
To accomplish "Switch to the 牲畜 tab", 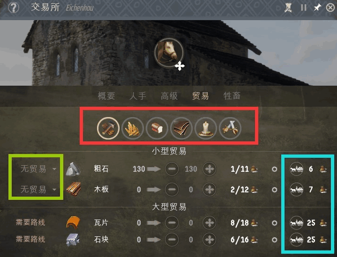I will (232, 96).
